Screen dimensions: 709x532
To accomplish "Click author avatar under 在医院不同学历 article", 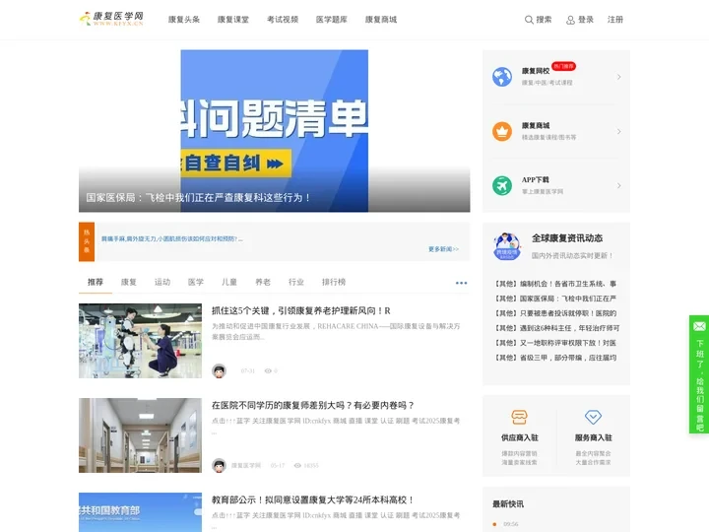I will [x=219, y=465].
